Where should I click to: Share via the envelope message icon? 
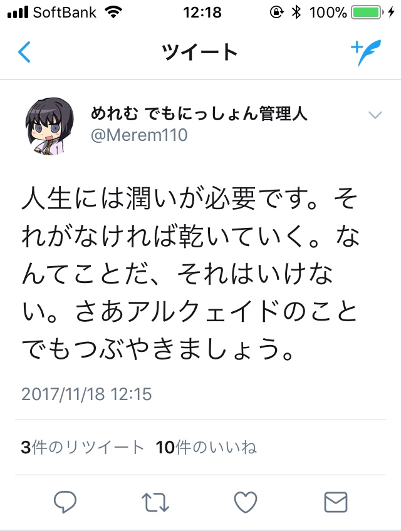pos(336,502)
